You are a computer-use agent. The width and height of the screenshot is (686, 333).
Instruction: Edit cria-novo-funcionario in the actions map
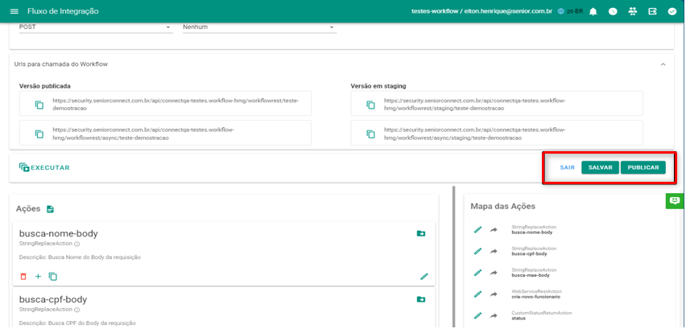click(x=477, y=294)
